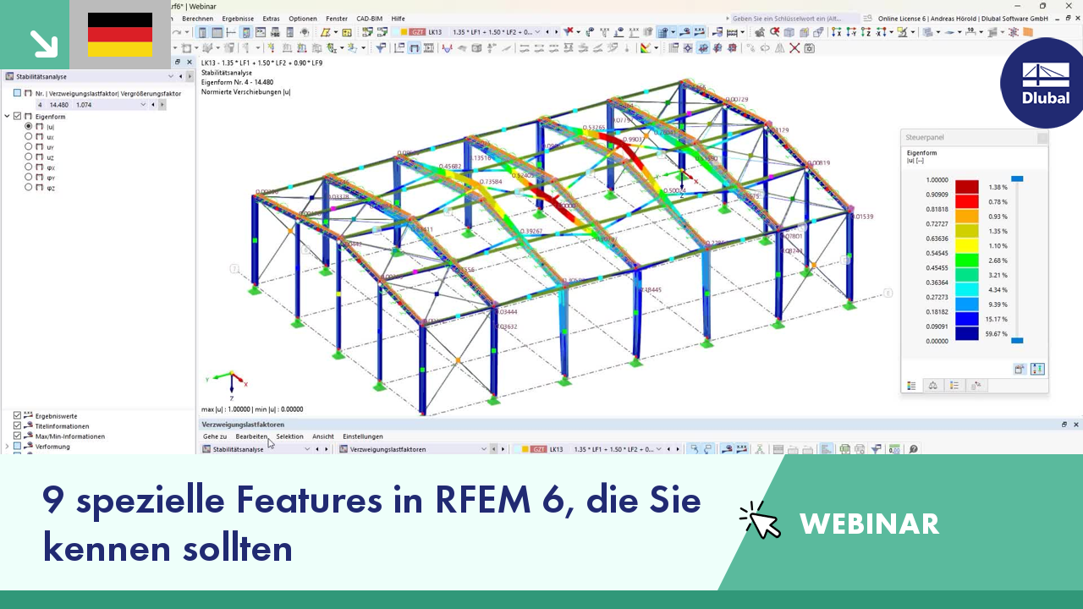Open the Stabilitätsanalyse dropdown in the table panel
The width and height of the screenshot is (1083, 609).
[306, 449]
